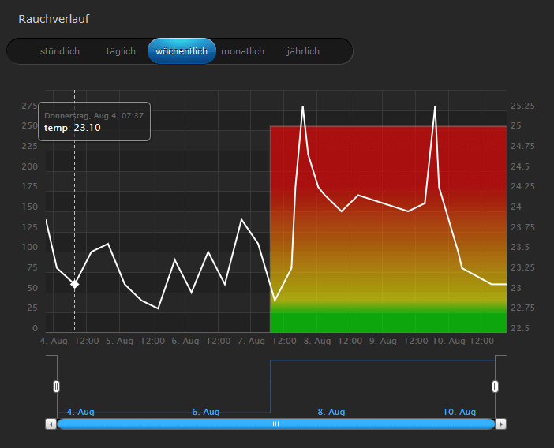Screen dimensions: 554x448
Task: Click the second line peak near 10. Aug
Action: pos(435,106)
